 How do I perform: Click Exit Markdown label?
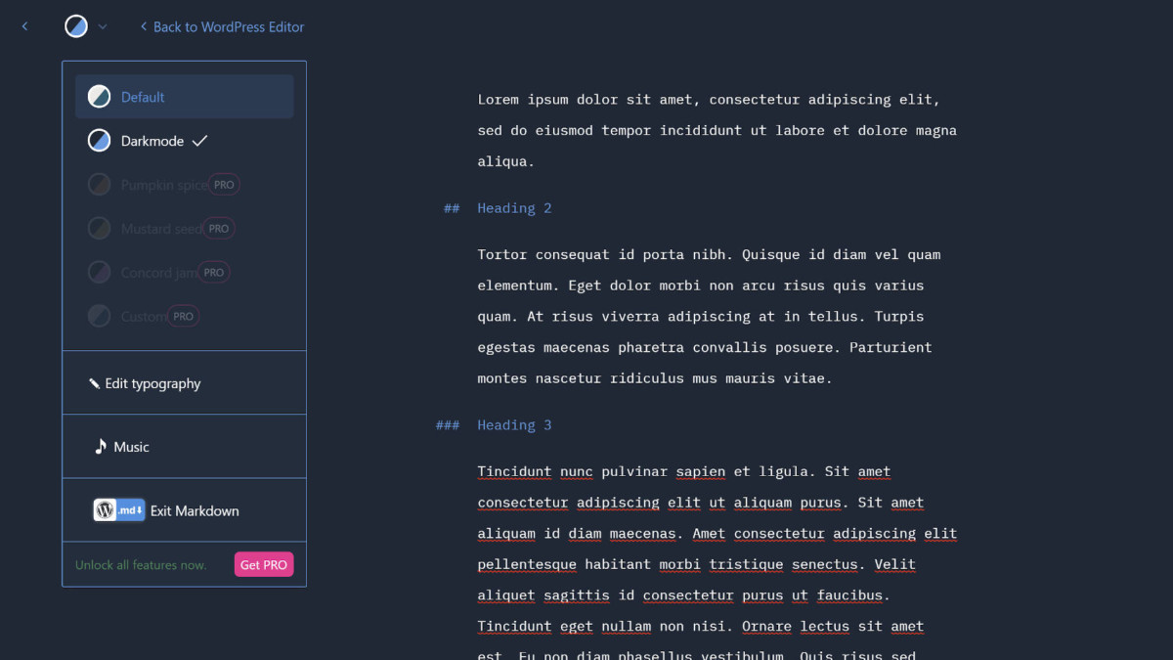pos(195,510)
